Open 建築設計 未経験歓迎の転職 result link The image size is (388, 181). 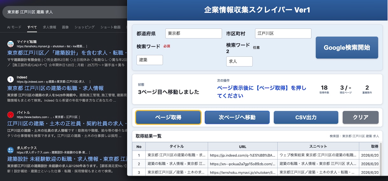[67, 159]
